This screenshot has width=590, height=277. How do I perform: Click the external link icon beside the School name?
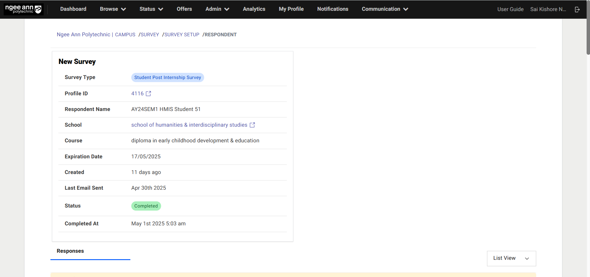click(252, 125)
